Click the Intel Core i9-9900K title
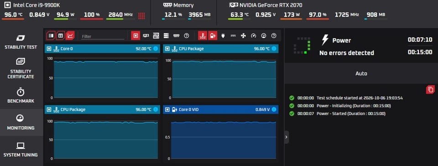The image size is (438, 166). (36, 5)
